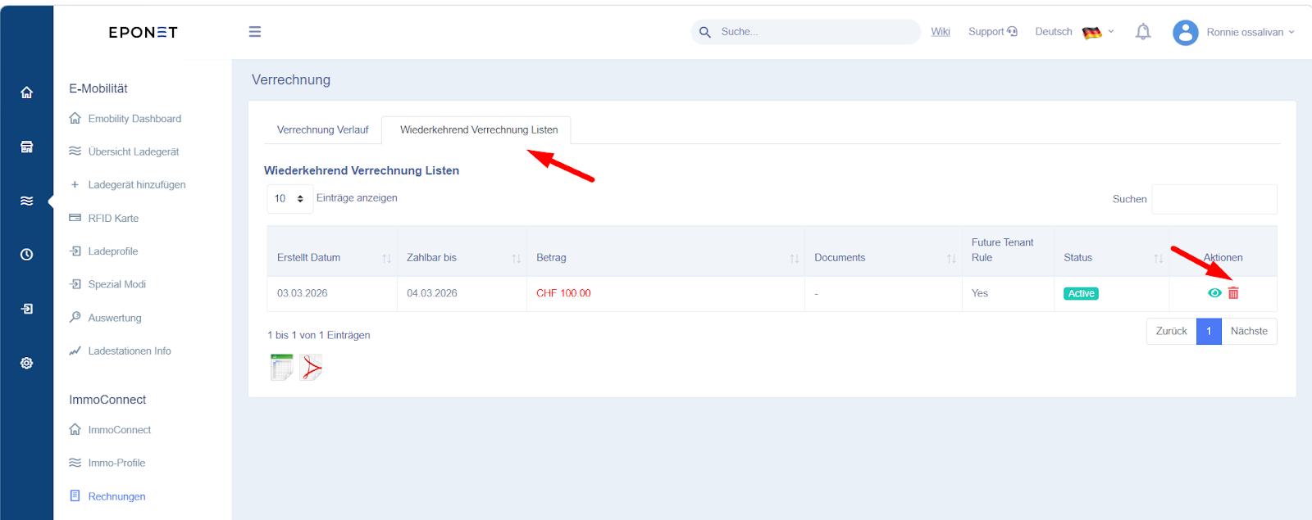Viewport: 1312px width, 520px height.
Task: Switch to the Verrechnung Verlauf tab
Action: click(x=322, y=130)
